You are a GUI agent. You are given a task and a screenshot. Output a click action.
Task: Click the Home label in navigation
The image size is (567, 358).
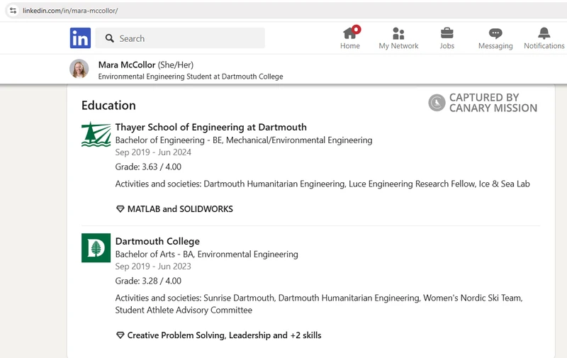(x=349, y=46)
